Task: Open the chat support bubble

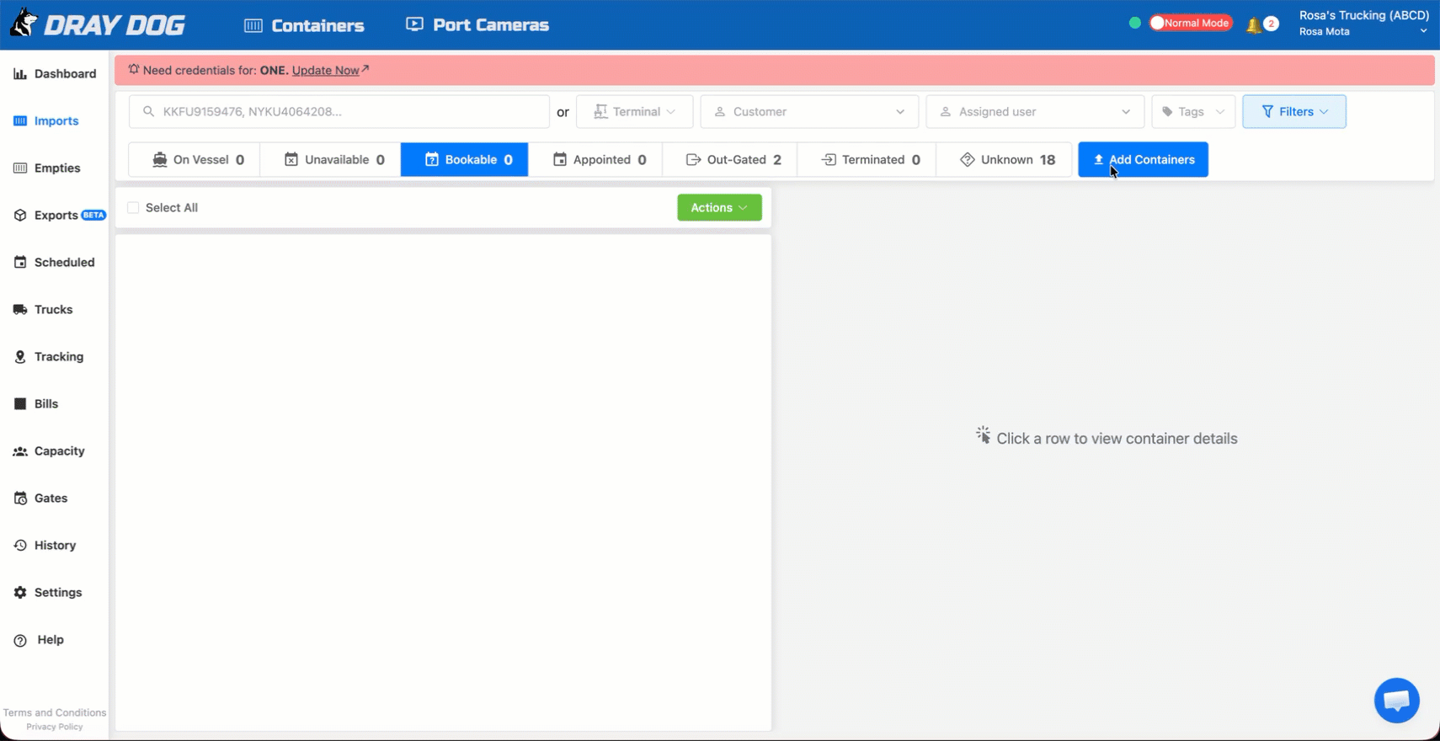Action: tap(1396, 700)
